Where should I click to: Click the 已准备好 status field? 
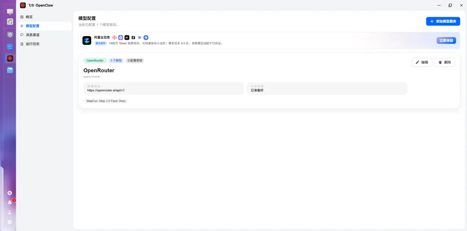[327, 88]
